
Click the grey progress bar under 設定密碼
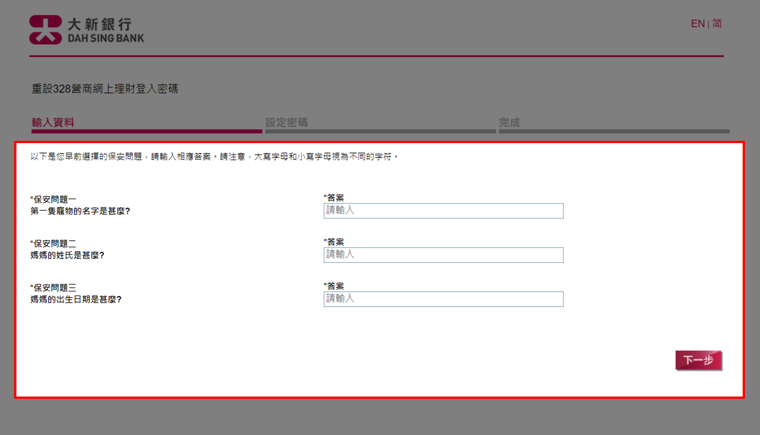[x=380, y=131]
